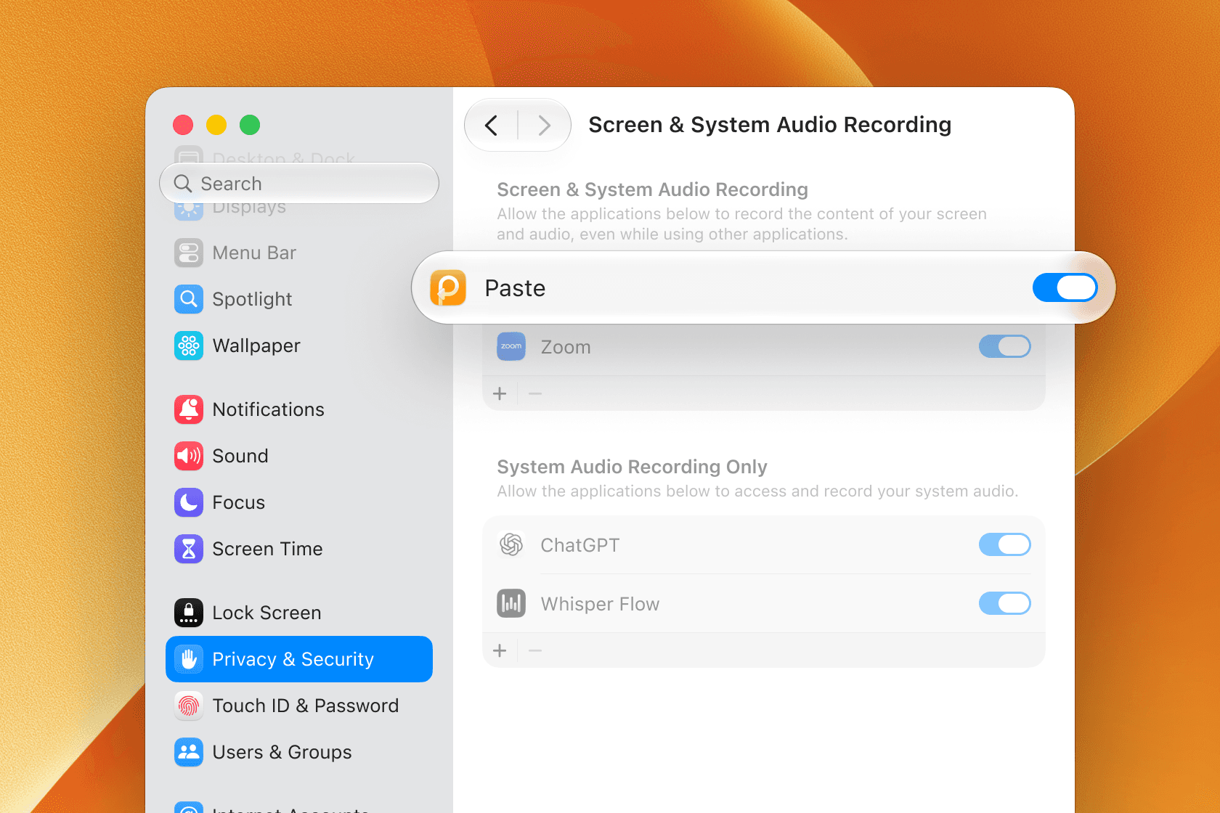Click the ChatGPT app icon

(x=511, y=544)
